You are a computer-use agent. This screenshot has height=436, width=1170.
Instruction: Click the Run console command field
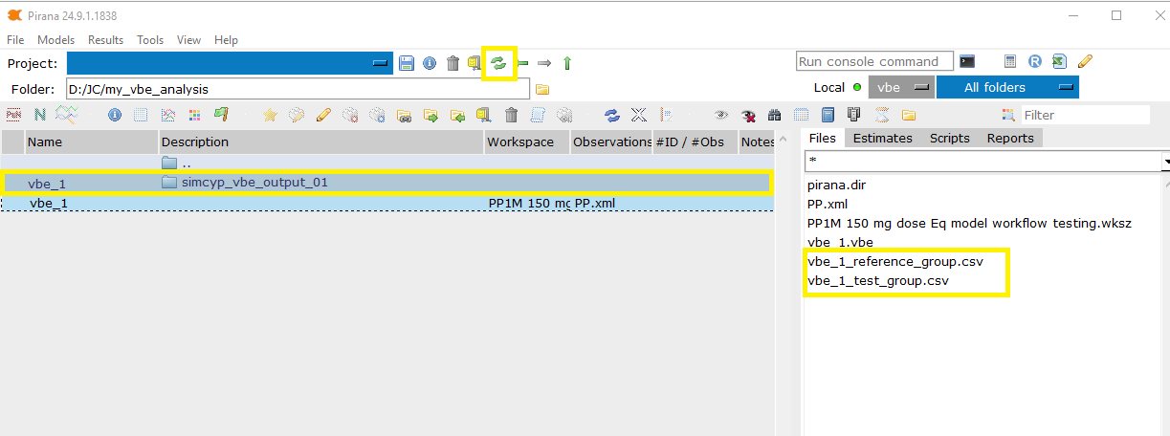tap(874, 61)
